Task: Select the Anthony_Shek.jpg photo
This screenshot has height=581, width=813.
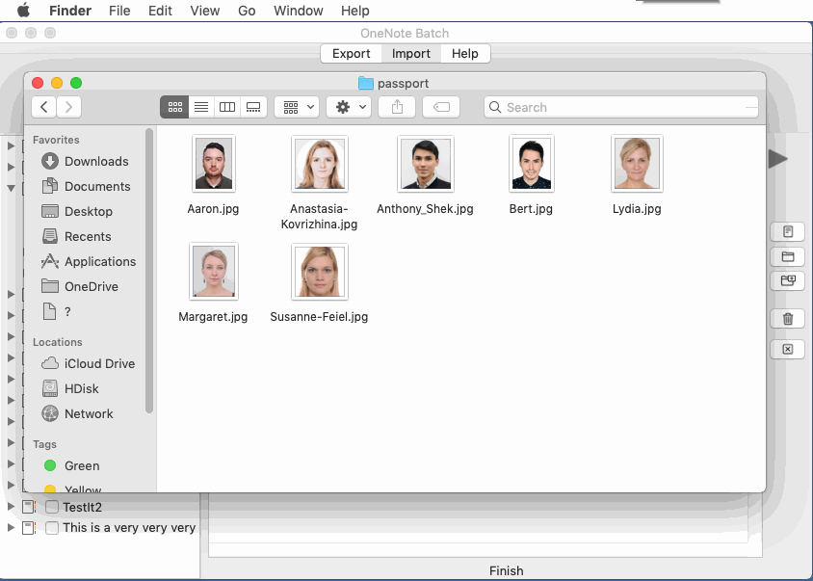Action: 425,164
